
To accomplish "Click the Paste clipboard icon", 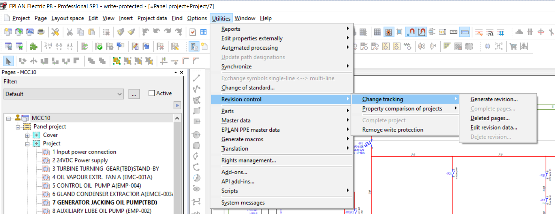I will click(91, 32).
